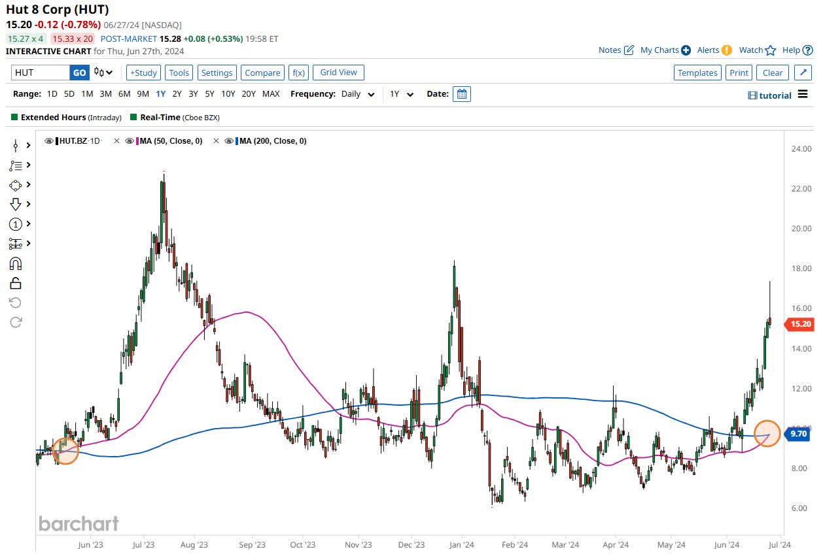
Task: Select the trend line list tool
Action: pyautogui.click(x=16, y=165)
